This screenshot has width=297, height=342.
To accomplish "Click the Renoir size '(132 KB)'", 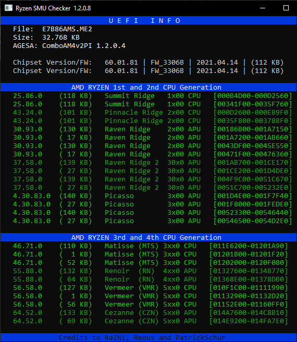I will [x=76, y=271].
